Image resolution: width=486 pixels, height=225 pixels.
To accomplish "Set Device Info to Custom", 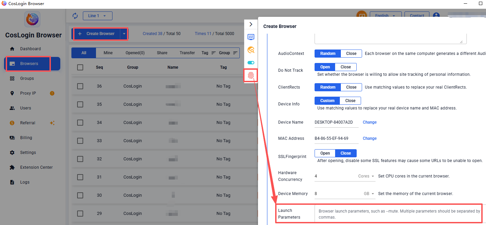I will point(327,101).
